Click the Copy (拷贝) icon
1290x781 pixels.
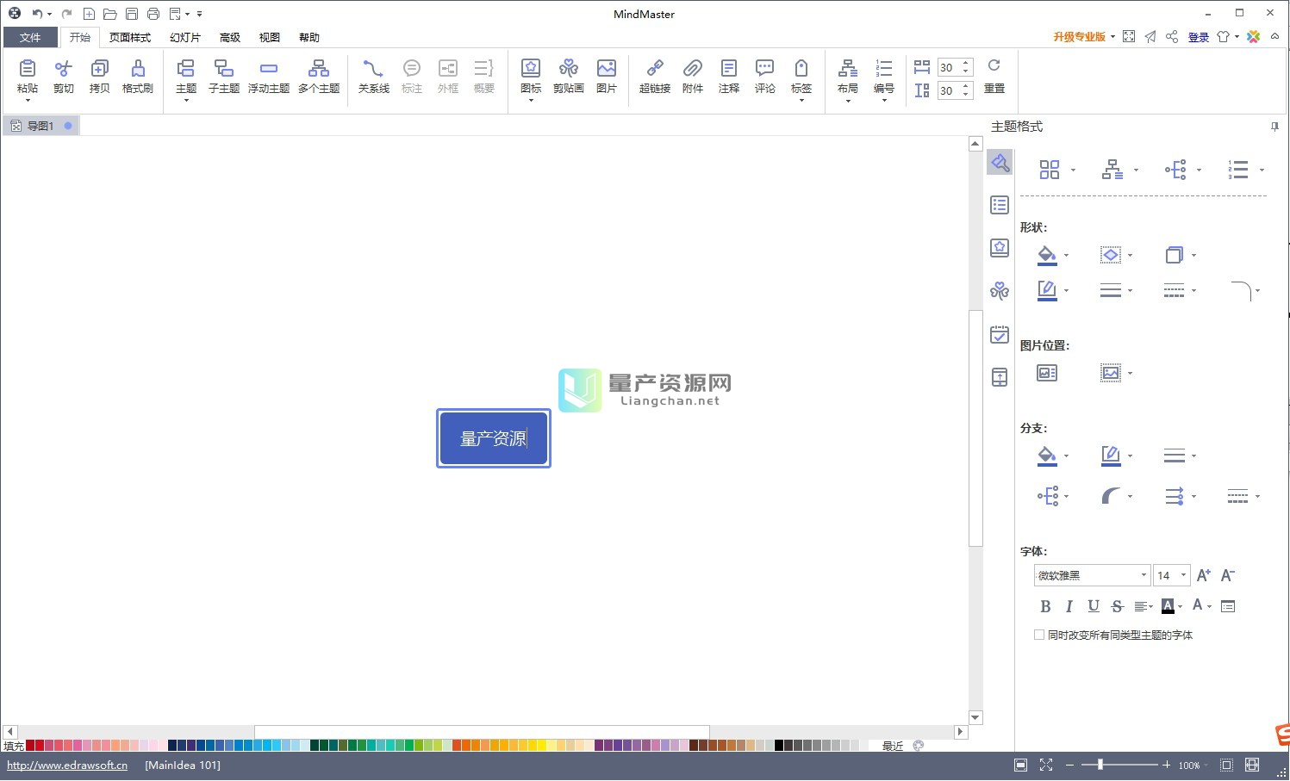pyautogui.click(x=100, y=68)
